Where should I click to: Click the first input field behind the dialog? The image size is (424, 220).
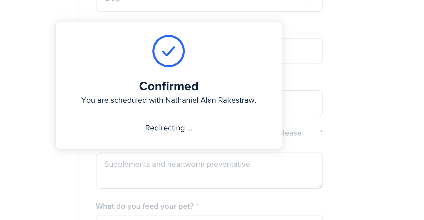tap(302, 51)
